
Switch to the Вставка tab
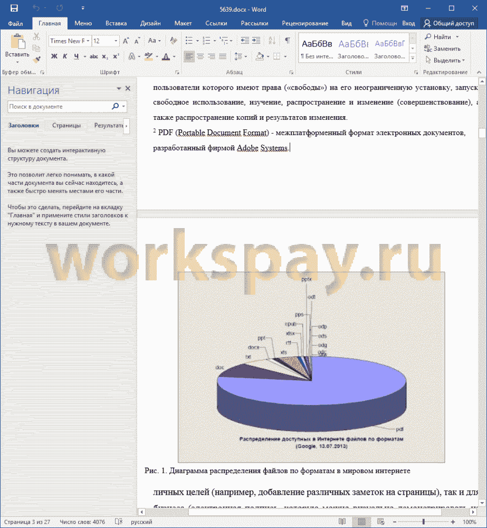[x=116, y=23]
